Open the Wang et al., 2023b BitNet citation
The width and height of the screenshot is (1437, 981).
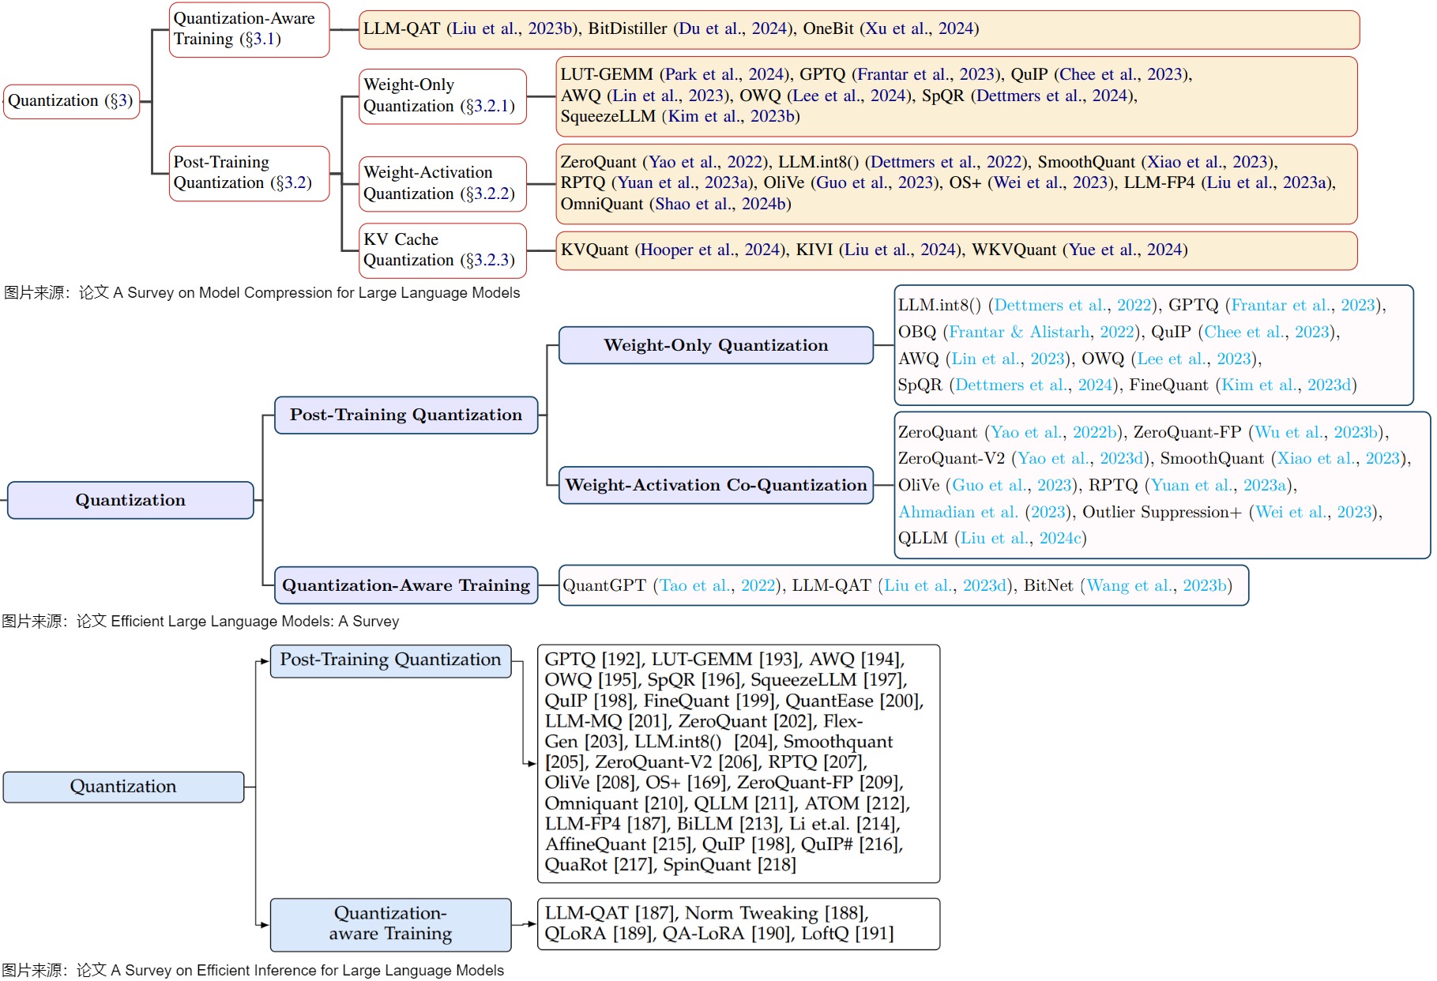1156,586
